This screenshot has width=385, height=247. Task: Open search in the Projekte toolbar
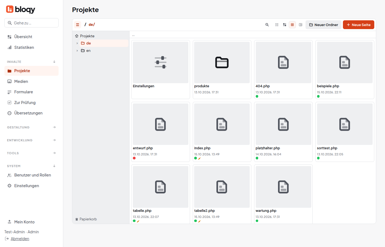[267, 25]
